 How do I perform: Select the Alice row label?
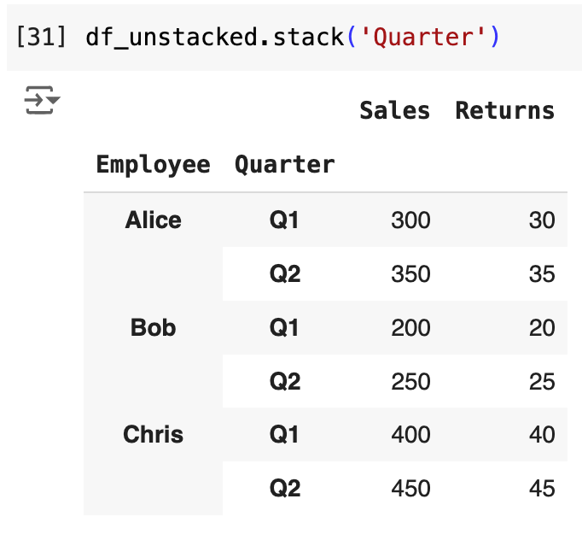click(x=153, y=220)
